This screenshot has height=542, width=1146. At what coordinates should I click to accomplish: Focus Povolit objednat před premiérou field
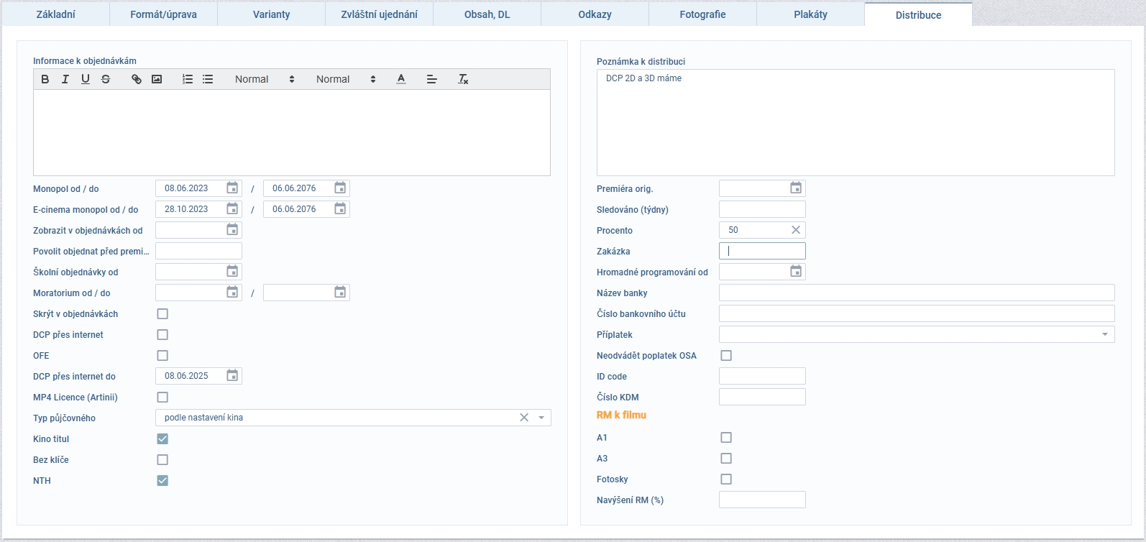point(198,251)
